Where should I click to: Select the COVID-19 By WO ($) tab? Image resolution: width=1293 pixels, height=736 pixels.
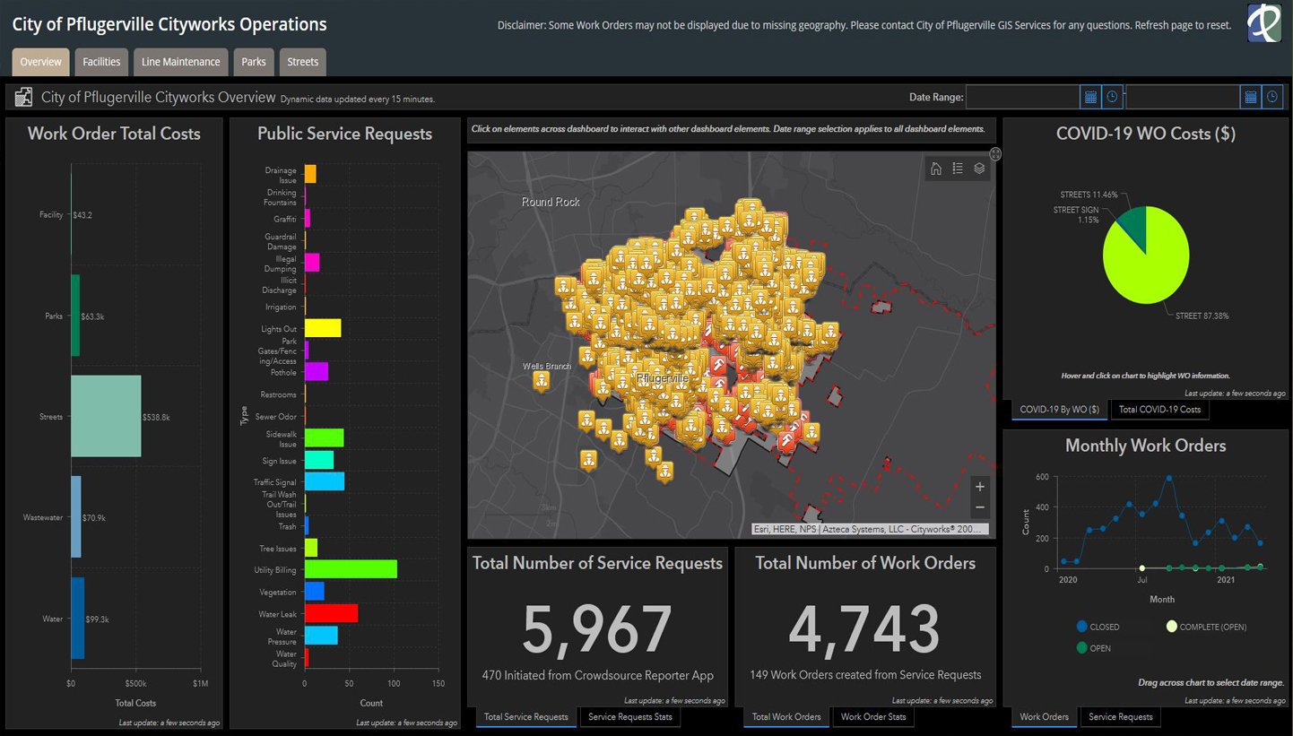[x=1060, y=409]
